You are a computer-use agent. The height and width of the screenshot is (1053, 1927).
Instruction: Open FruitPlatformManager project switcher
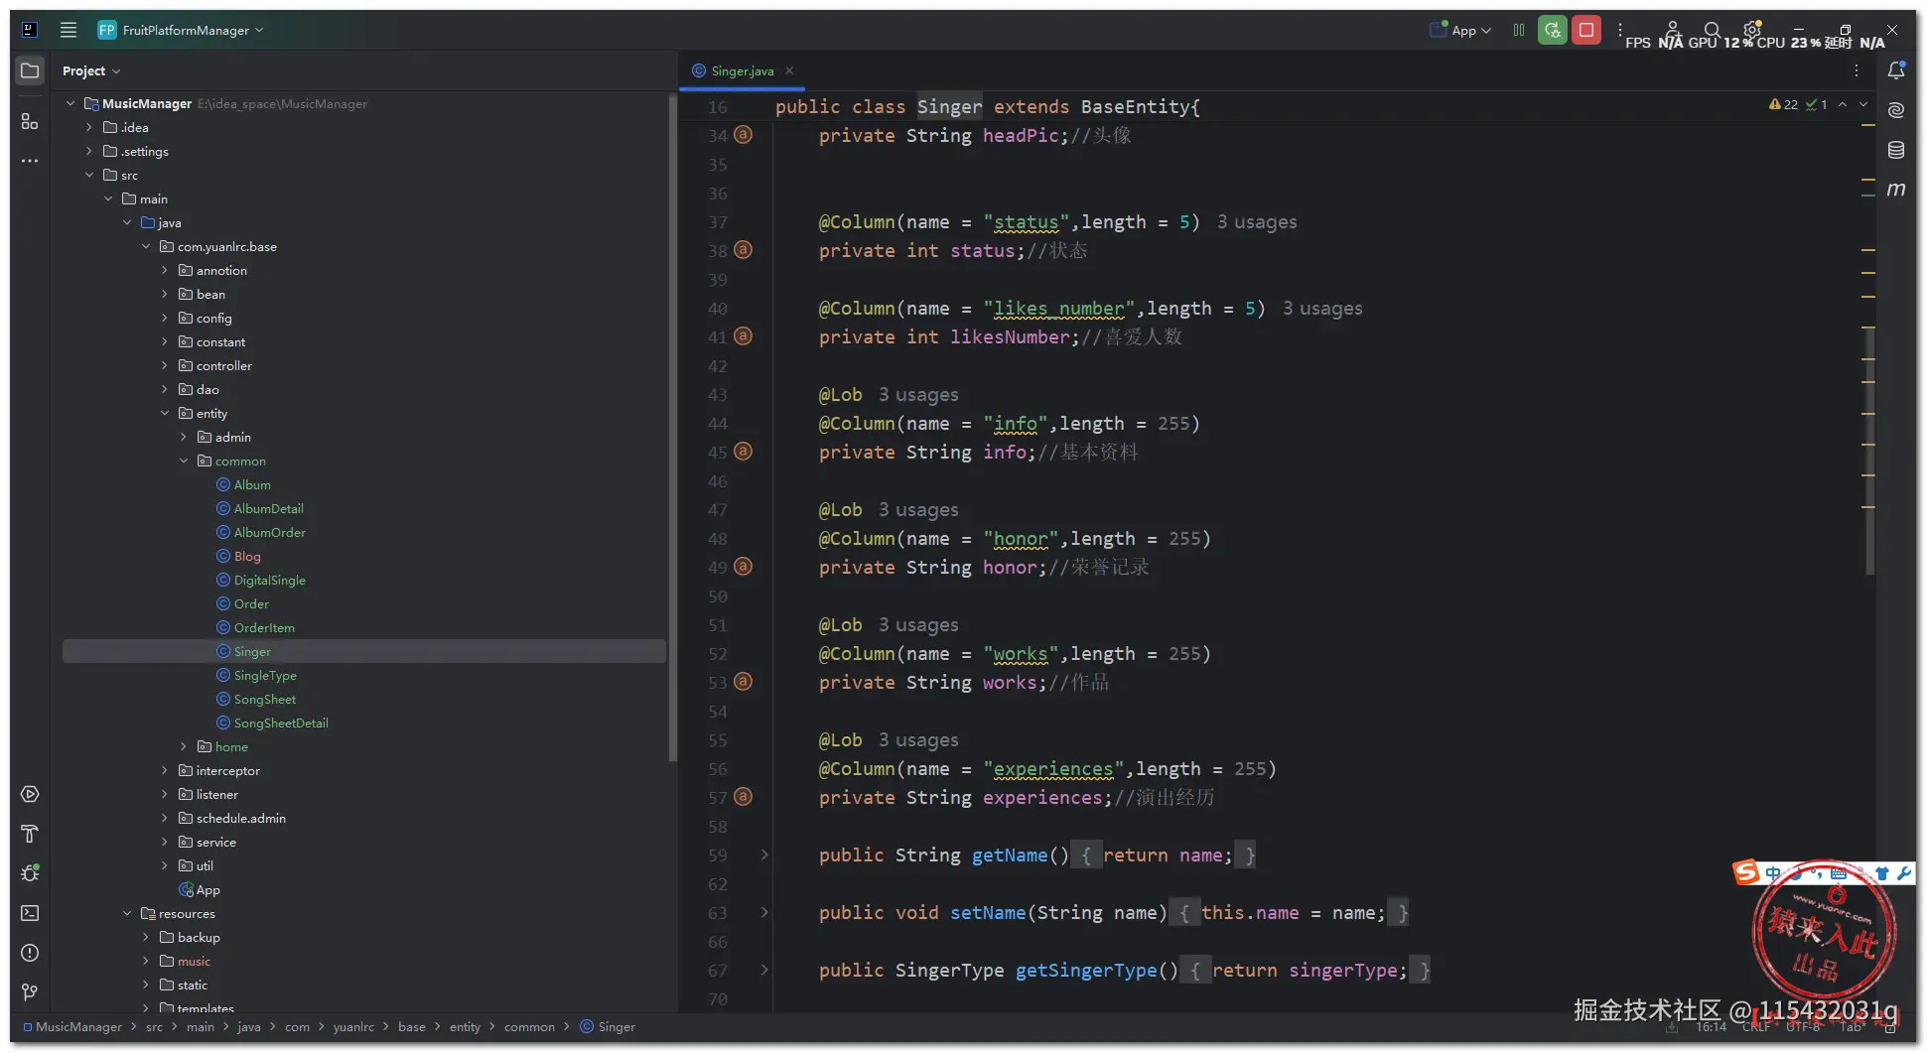point(181,30)
